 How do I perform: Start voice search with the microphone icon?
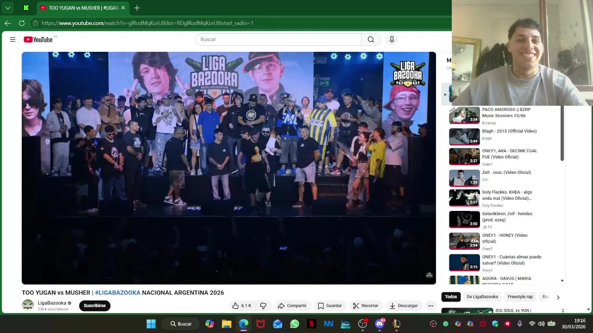392,39
